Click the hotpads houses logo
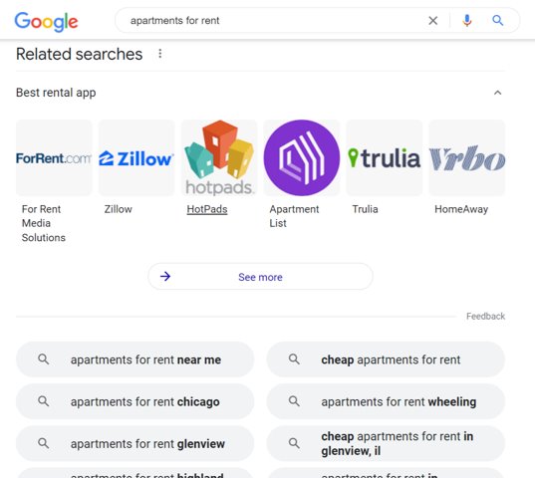This screenshot has width=535, height=478. click(219, 158)
